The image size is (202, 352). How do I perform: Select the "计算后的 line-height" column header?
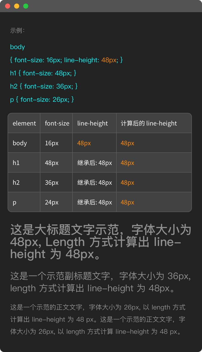coord(149,123)
